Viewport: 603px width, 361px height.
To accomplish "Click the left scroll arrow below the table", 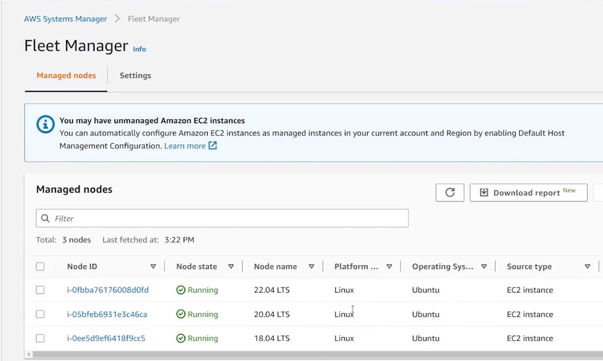I will click(x=28, y=355).
